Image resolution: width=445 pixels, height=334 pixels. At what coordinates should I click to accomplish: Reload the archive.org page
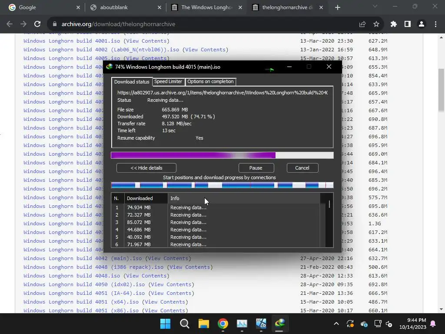(37, 24)
